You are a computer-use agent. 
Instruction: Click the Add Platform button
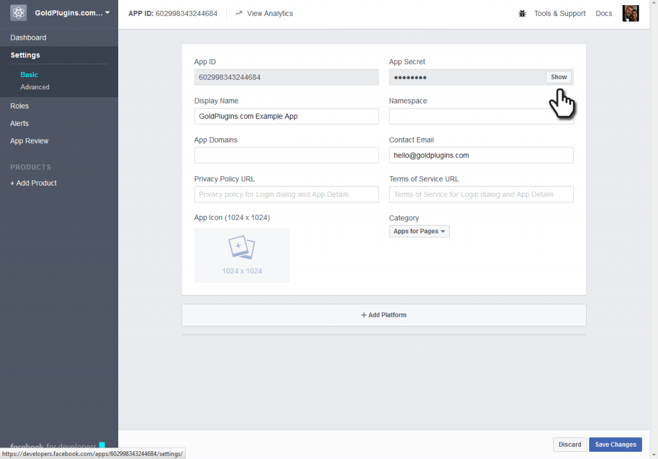pyautogui.click(x=384, y=315)
